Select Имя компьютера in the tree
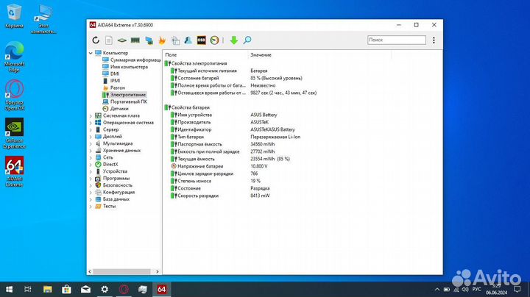 (125, 67)
